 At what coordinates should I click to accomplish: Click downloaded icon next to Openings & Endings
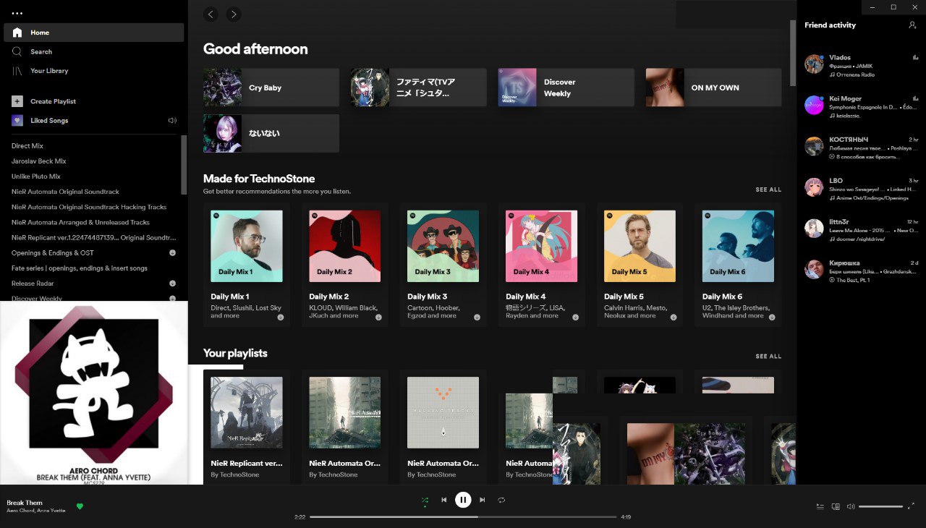(172, 252)
